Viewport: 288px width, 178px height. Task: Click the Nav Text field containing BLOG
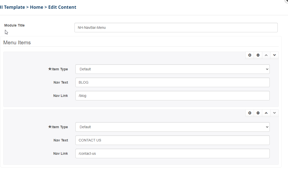(x=172, y=82)
